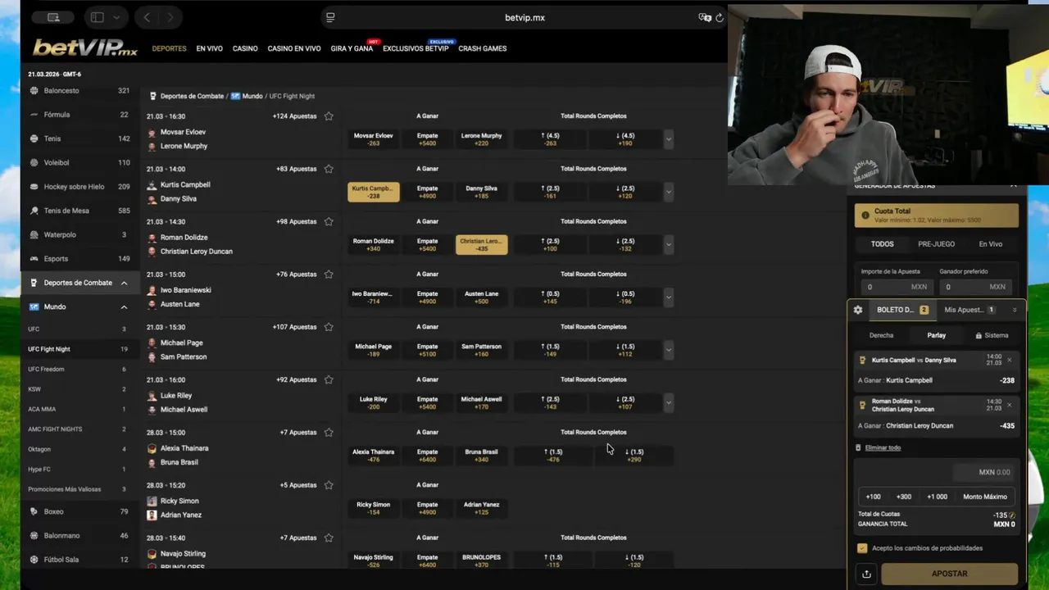
Task: Favorite the Alexia Thainara vs Bruna Brasil fight
Action: click(x=329, y=432)
